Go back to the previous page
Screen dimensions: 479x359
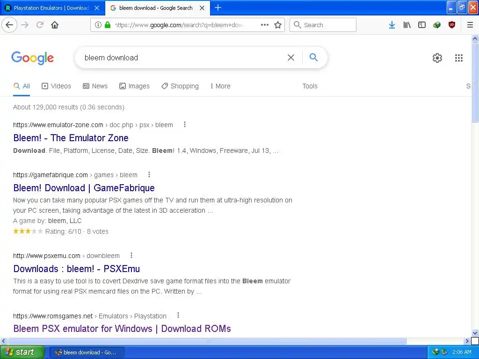[x=9, y=25]
